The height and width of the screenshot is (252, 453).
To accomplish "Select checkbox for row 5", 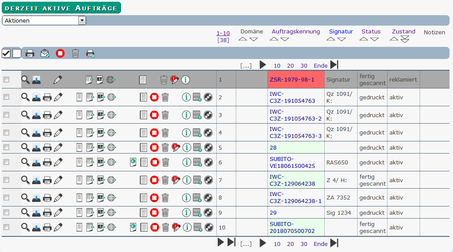I will click(6, 147).
